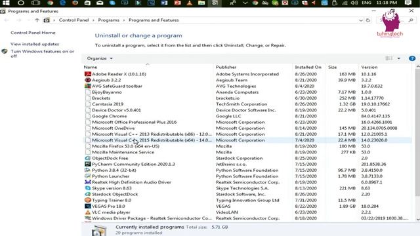Click the vertical scrollbar thumb
Image resolution: width=420 pixels, height=236 pixels.
pos(417,133)
